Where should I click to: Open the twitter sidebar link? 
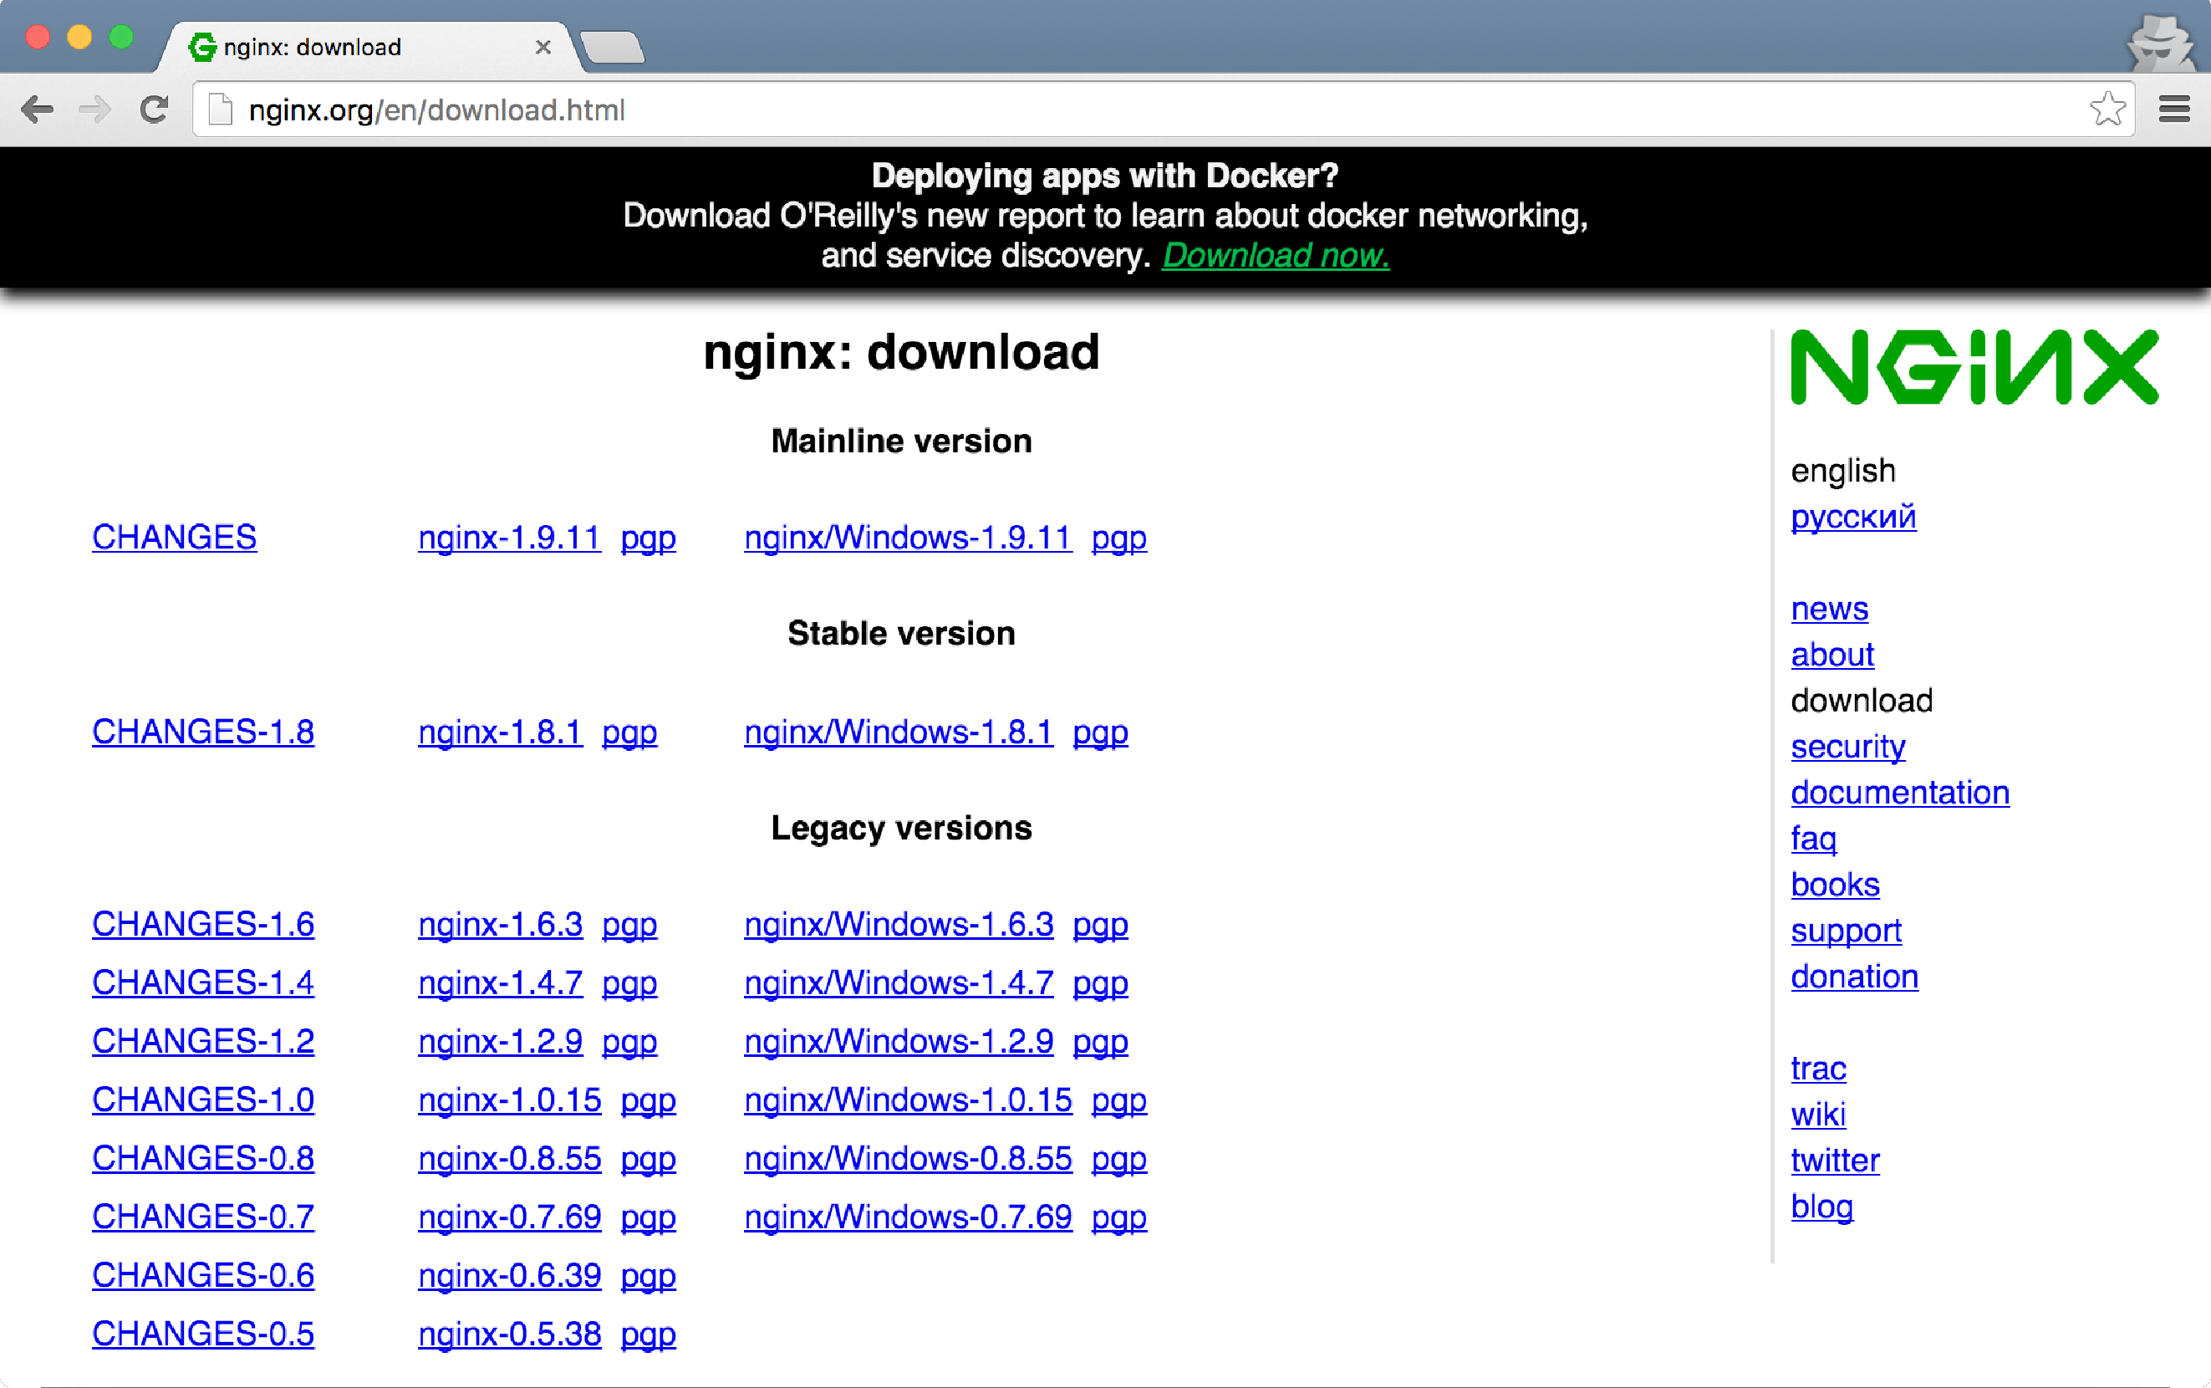(x=1835, y=1161)
